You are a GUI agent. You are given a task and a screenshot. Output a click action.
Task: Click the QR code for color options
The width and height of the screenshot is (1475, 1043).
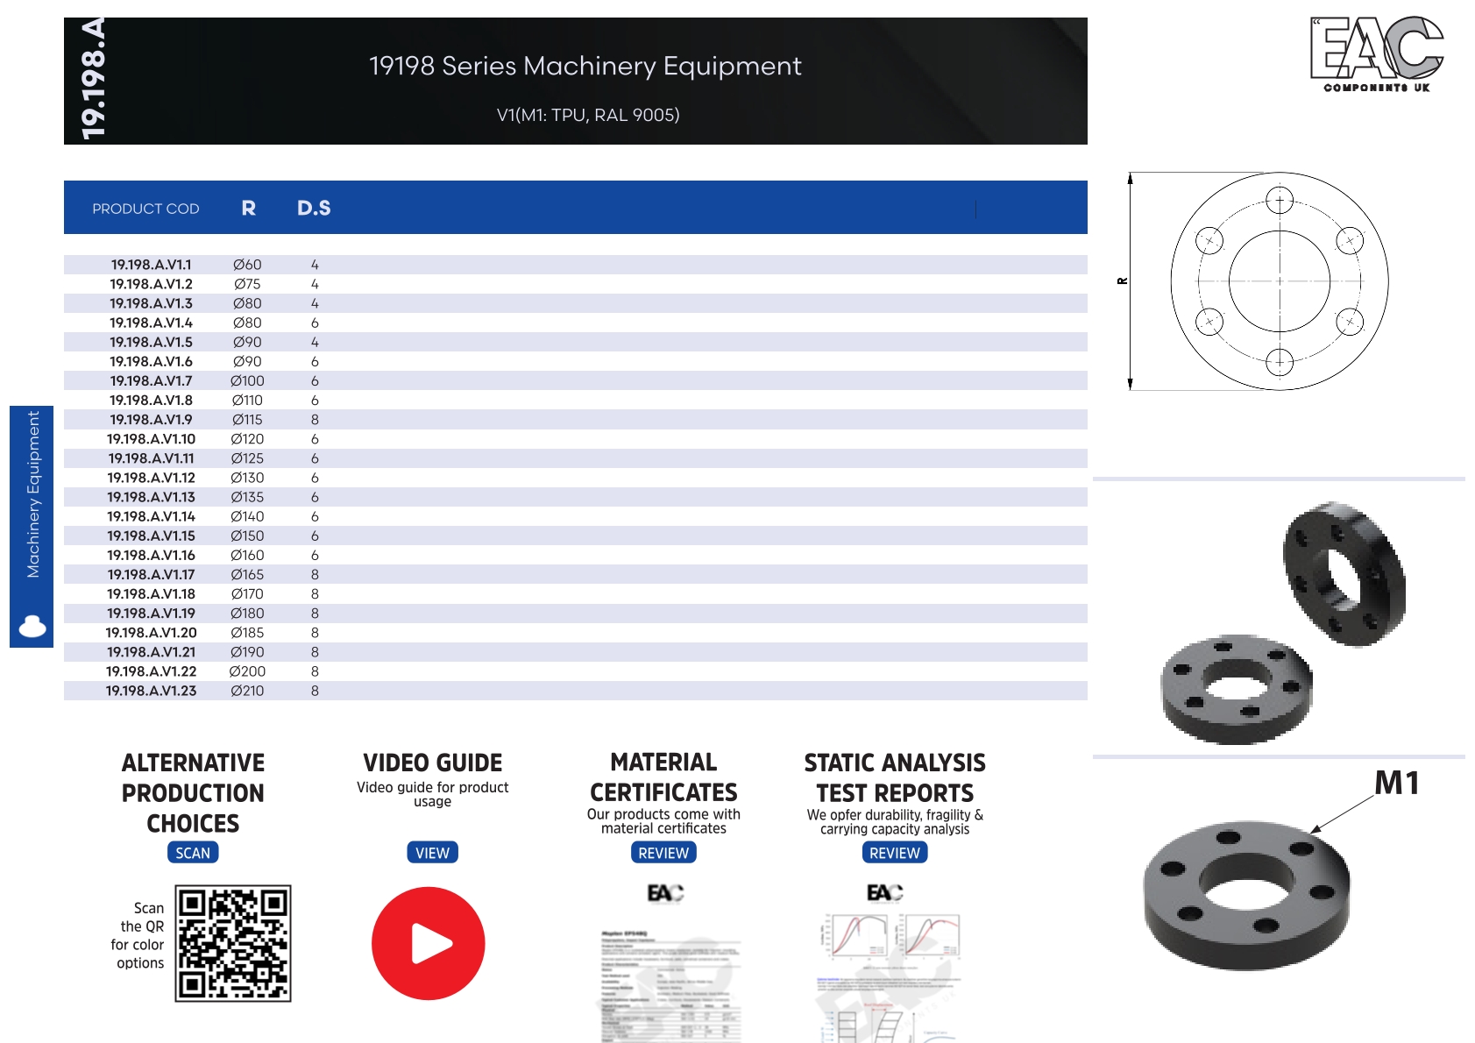pos(233,943)
